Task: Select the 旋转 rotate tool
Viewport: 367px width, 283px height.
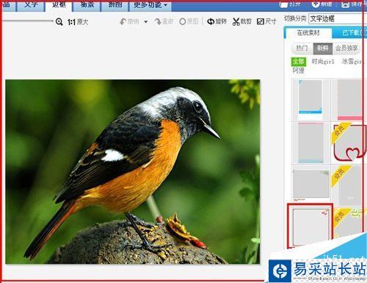Action: 217,21
